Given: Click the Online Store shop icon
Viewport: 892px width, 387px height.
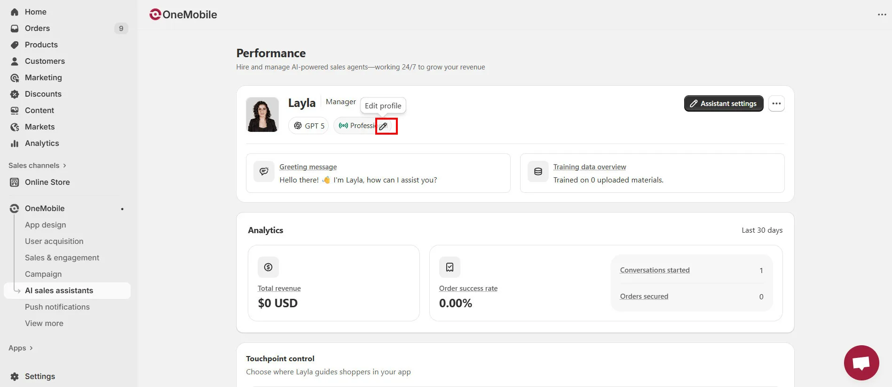Looking at the screenshot, I should pyautogui.click(x=15, y=182).
